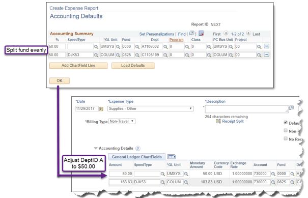This screenshot has height=198, width=308.
Task: Click the Accounting Details help question icon
Action: [x=138, y=148]
